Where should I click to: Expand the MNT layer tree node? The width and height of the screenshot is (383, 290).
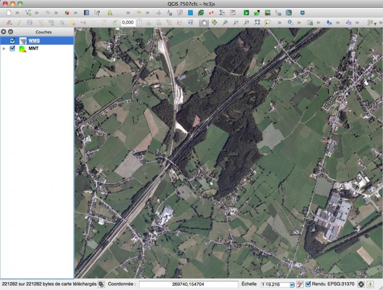(4, 48)
